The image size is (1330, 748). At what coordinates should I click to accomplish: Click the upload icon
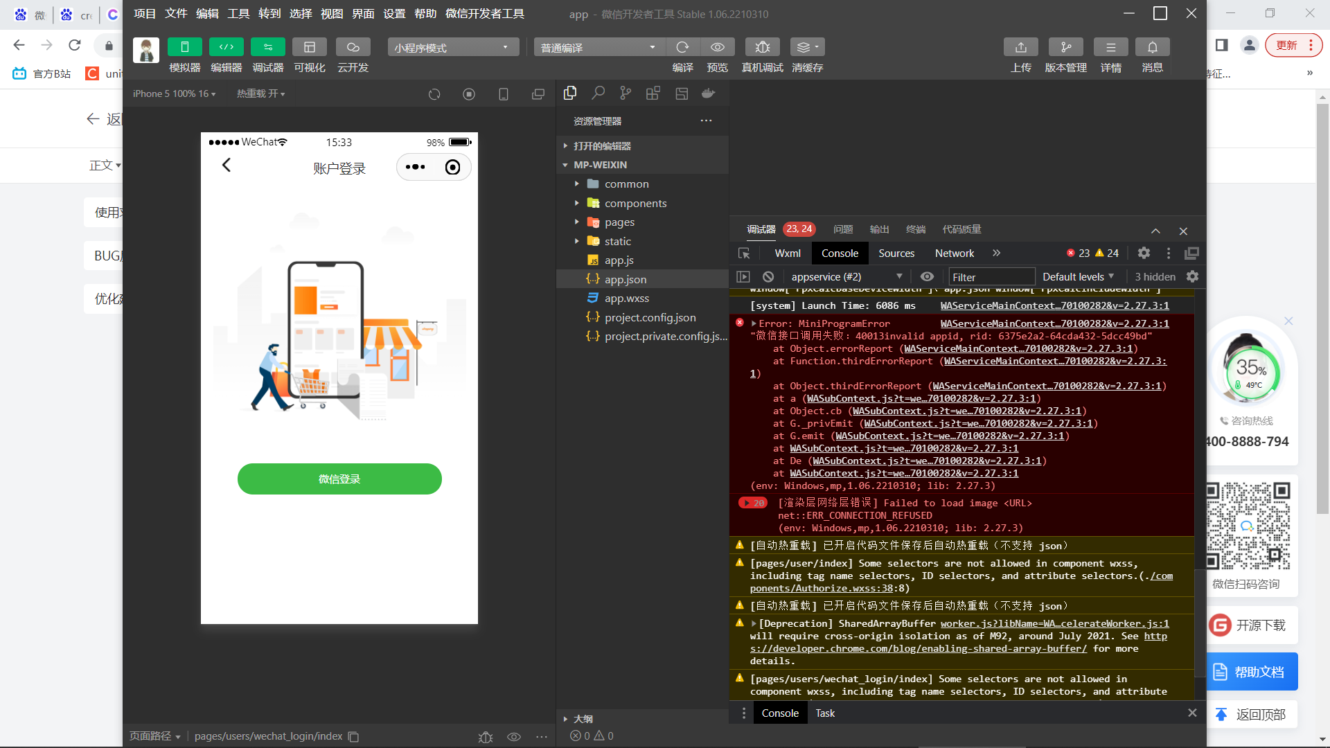pyautogui.click(x=1021, y=47)
